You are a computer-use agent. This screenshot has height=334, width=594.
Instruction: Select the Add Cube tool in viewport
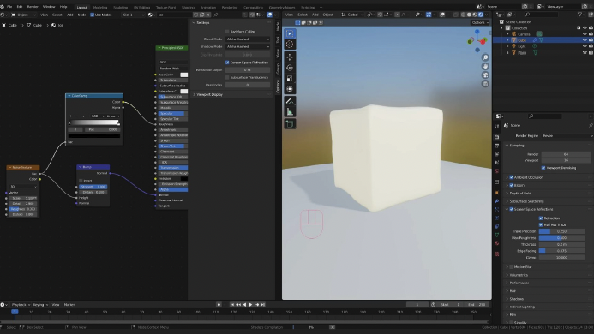click(290, 124)
